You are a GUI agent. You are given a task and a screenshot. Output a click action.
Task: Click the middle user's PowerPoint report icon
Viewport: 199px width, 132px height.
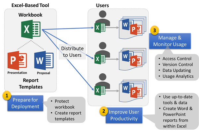pyautogui.click(x=136, y=61)
